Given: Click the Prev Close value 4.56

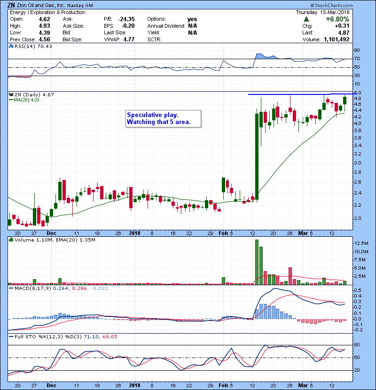Looking at the screenshot, I should (x=44, y=39).
